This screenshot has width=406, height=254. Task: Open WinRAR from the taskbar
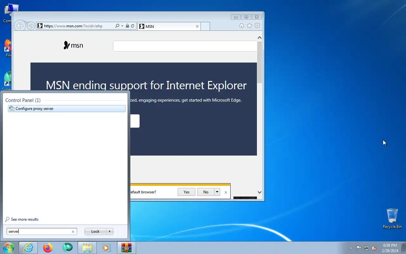[127, 248]
